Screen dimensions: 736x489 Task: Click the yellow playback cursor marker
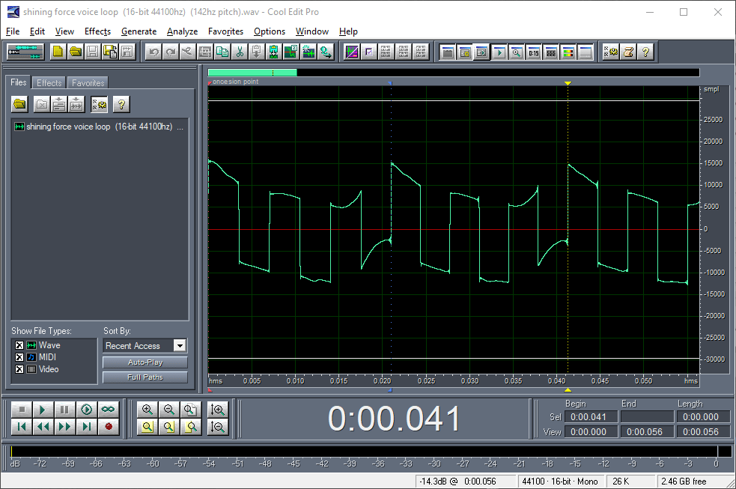568,83
